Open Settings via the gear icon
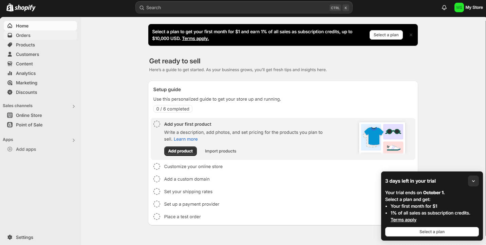 click(x=10, y=237)
